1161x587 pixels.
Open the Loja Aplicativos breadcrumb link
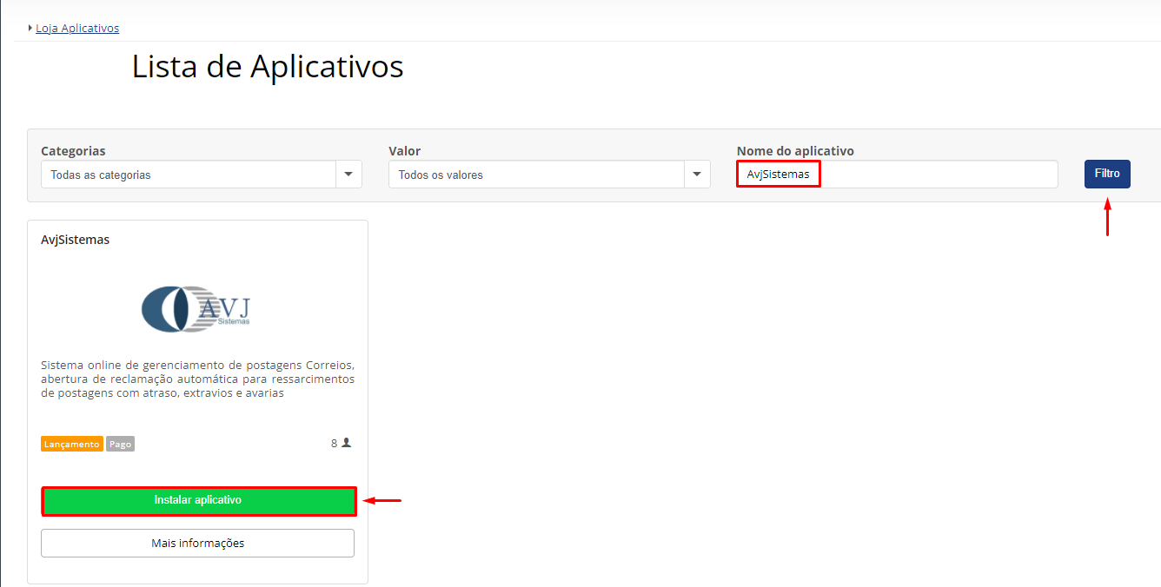pos(77,28)
